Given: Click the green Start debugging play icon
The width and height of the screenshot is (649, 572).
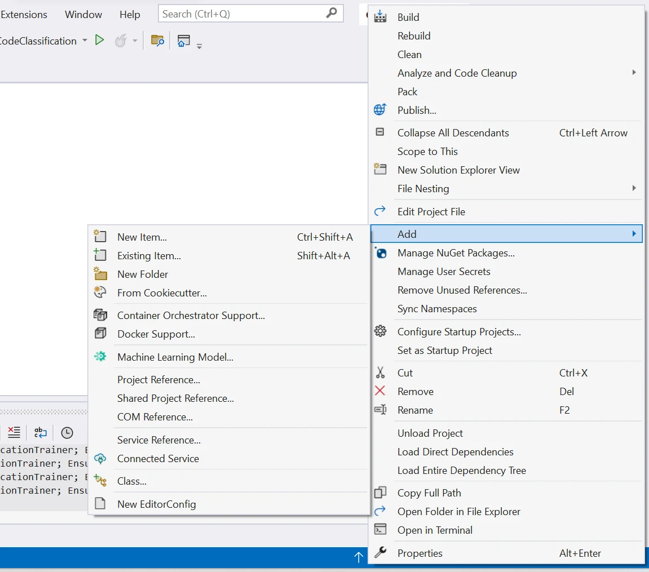Looking at the screenshot, I should 100,41.
